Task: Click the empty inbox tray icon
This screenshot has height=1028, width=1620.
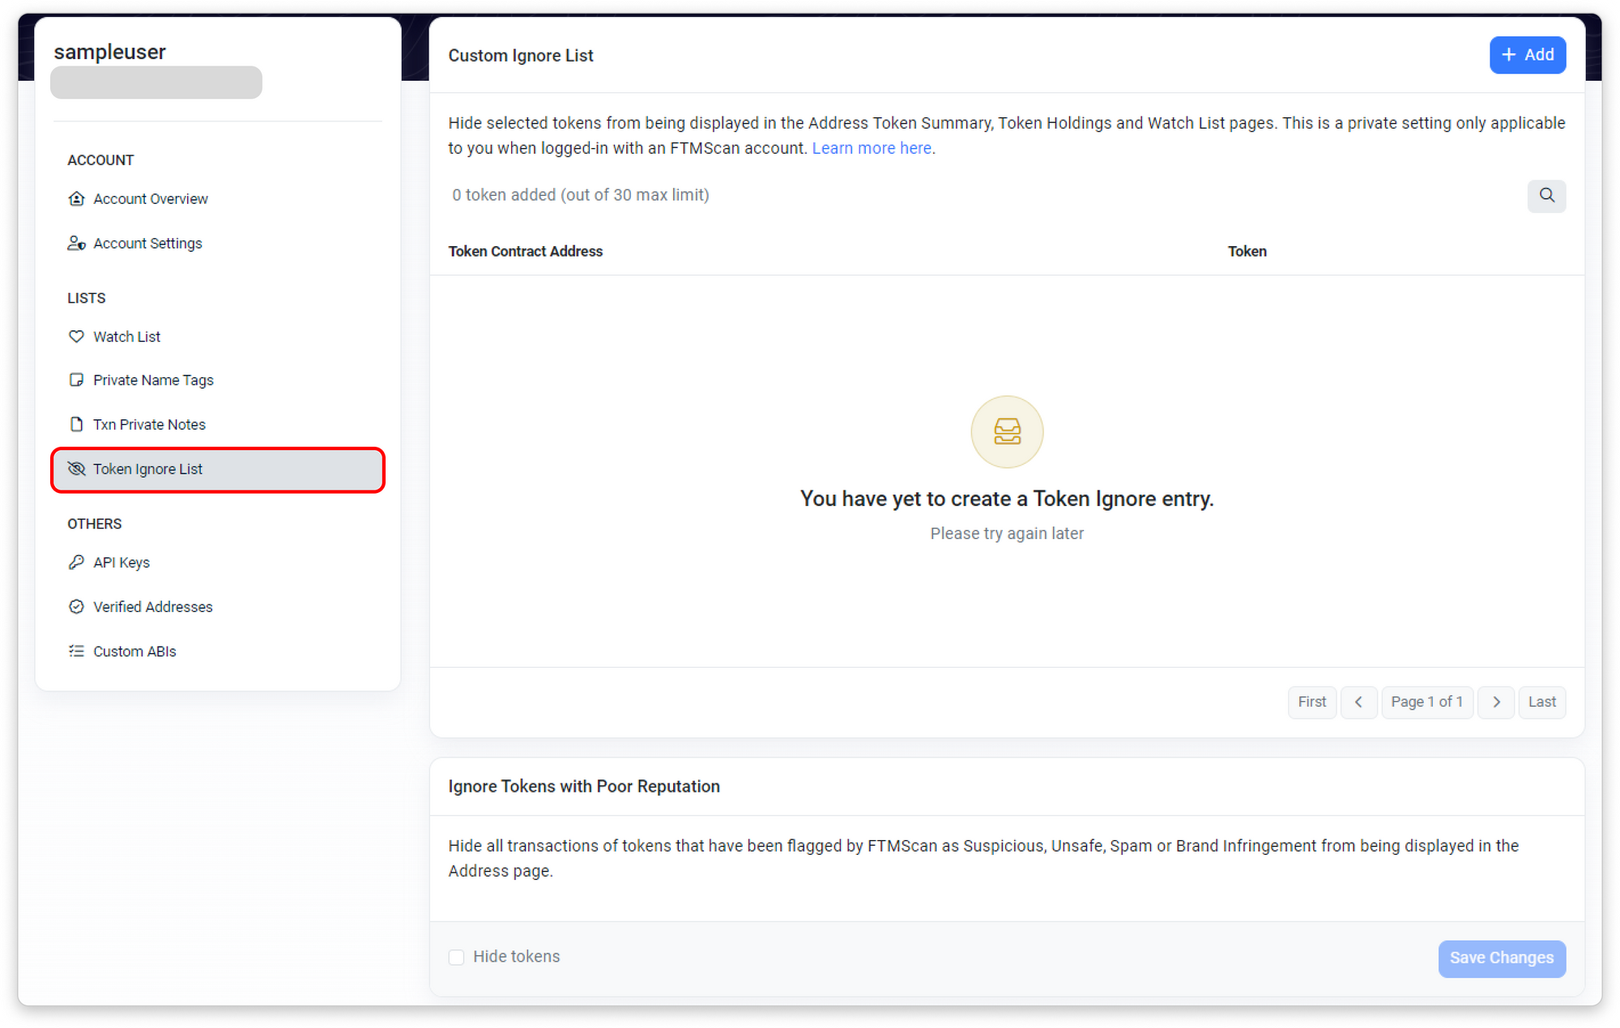Action: point(1007,431)
